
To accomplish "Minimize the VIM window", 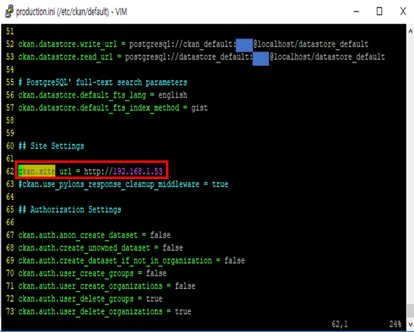I will 356,12.
